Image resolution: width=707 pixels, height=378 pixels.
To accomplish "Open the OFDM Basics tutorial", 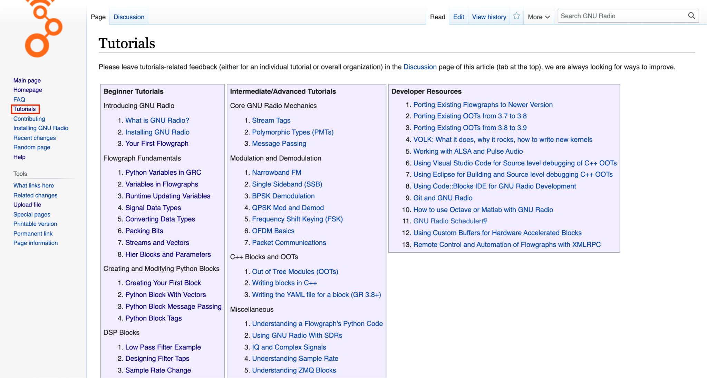I will (273, 231).
